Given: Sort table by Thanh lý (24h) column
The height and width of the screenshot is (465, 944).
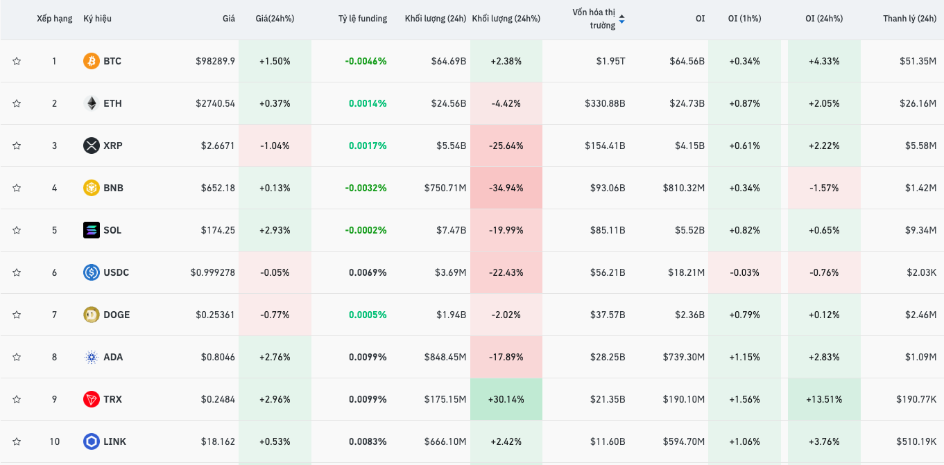Looking at the screenshot, I should pos(909,19).
